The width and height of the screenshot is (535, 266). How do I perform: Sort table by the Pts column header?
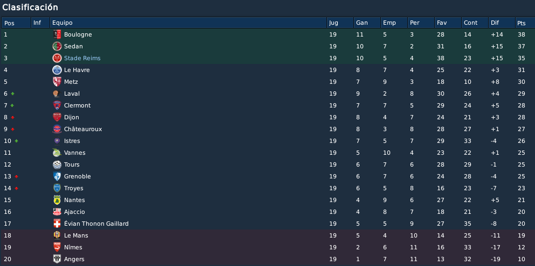(525, 23)
